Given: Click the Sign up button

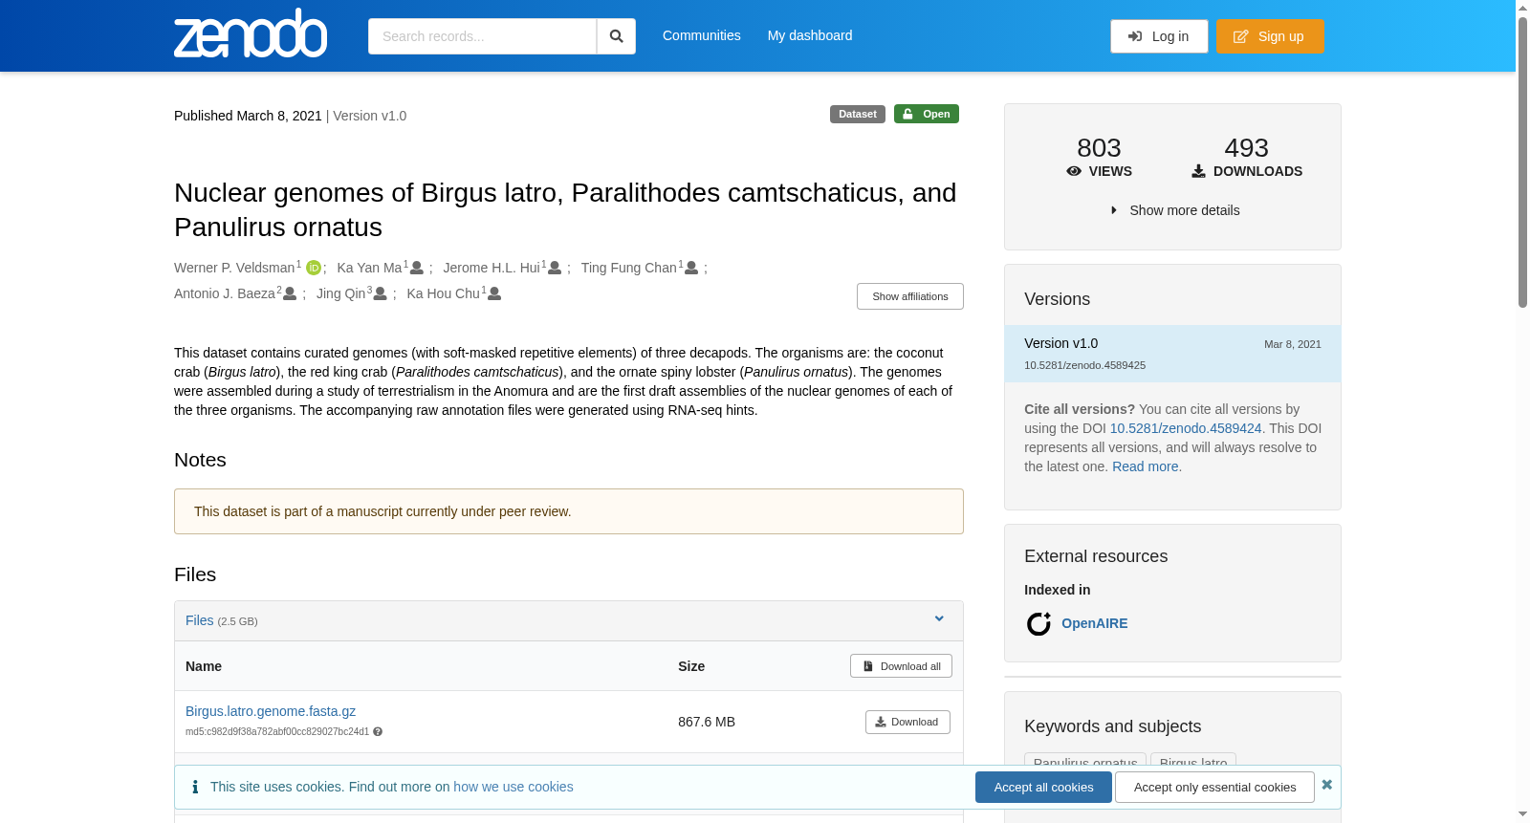Looking at the screenshot, I should click(1270, 36).
